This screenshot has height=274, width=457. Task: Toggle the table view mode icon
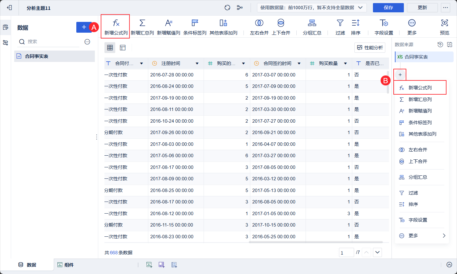coord(110,47)
